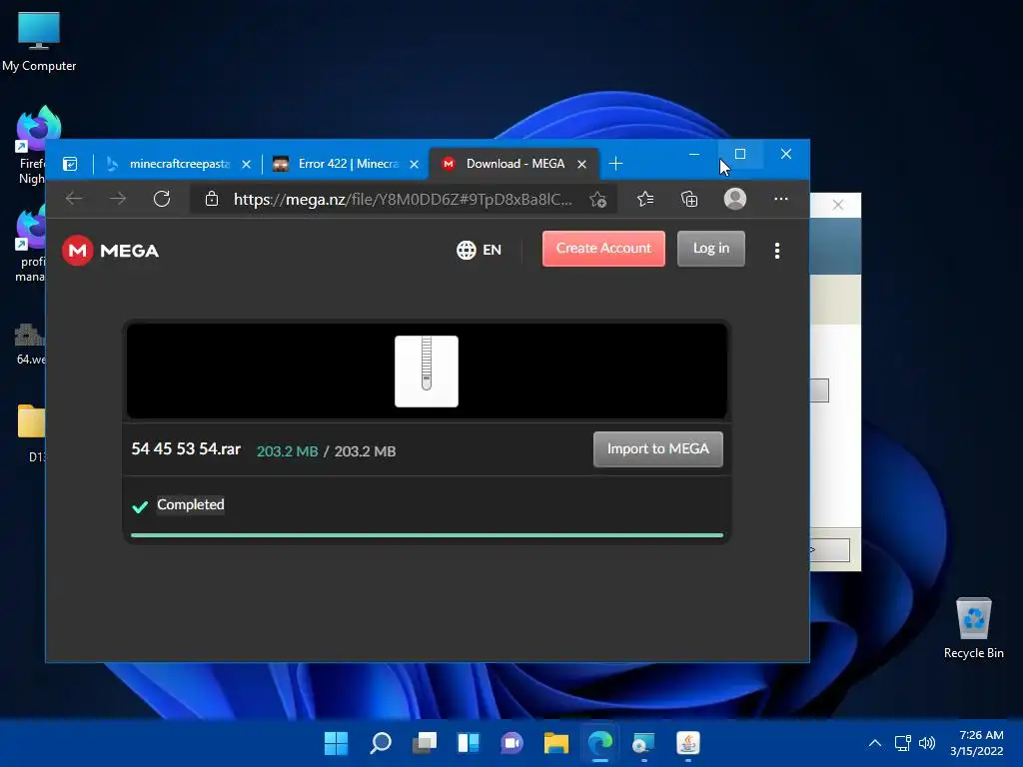Open a new browser tab
Image resolution: width=1023 pixels, height=767 pixels.
(615, 164)
